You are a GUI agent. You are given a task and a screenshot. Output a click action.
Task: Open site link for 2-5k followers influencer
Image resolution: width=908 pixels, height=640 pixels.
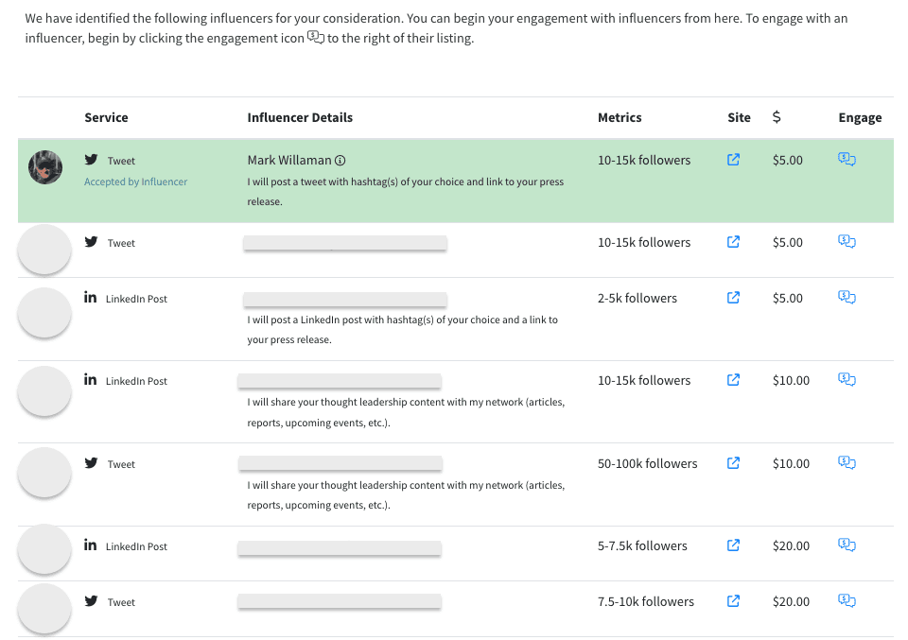click(733, 298)
